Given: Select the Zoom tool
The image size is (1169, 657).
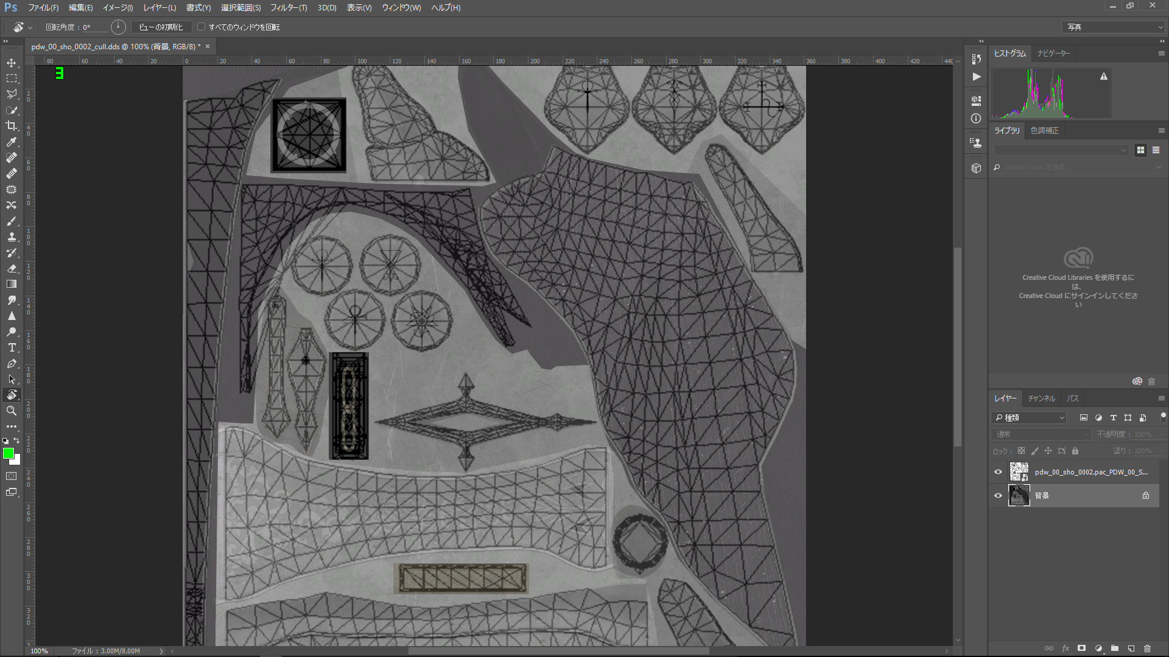Looking at the screenshot, I should tap(12, 411).
